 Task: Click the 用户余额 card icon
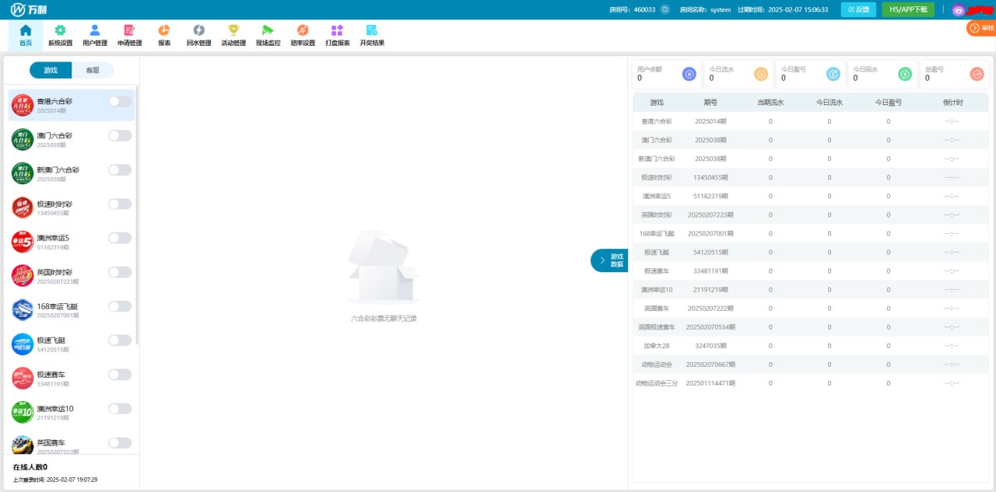[x=689, y=74]
